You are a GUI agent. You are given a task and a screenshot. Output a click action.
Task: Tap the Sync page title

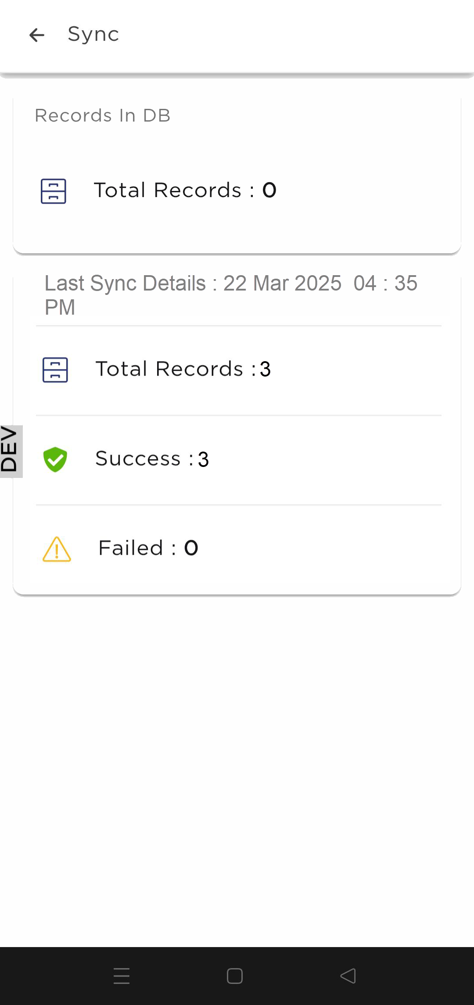click(93, 34)
